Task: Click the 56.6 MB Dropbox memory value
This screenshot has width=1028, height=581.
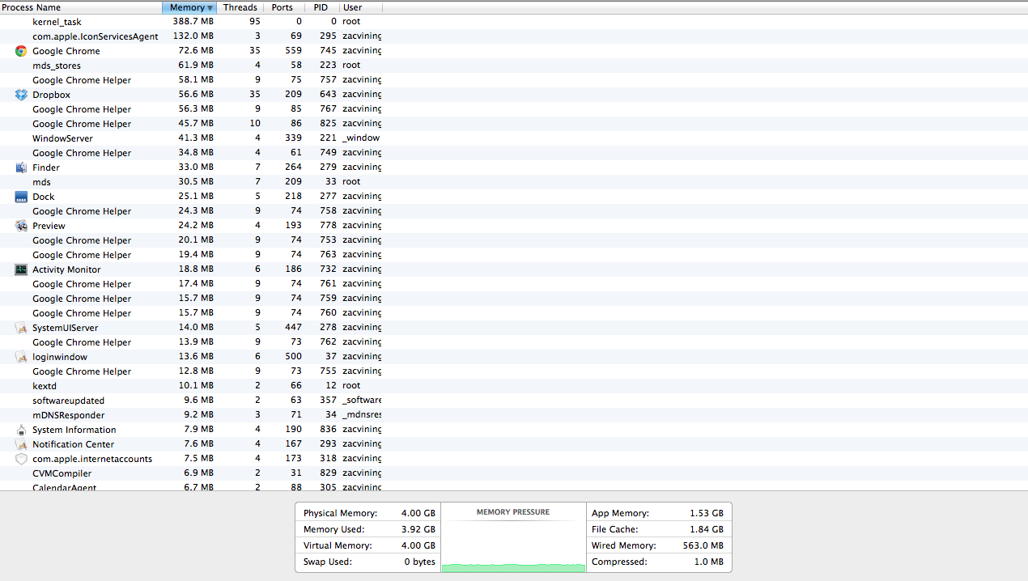Action: (x=195, y=95)
